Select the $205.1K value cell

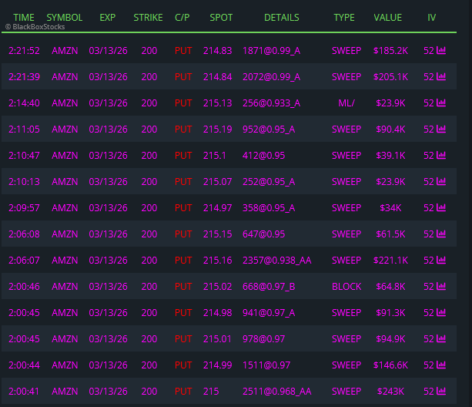390,77
